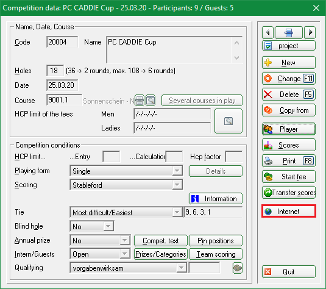
Task: Click Change F11 button
Action: pyautogui.click(x=289, y=79)
